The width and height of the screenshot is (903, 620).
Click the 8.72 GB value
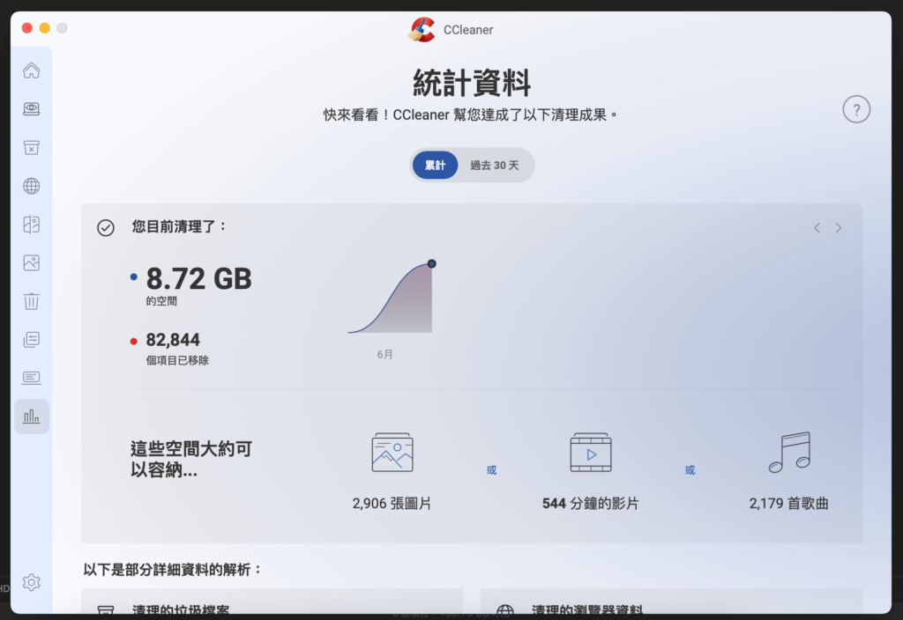198,279
